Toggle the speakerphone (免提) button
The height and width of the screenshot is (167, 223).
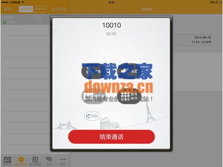pyautogui.click(x=129, y=71)
